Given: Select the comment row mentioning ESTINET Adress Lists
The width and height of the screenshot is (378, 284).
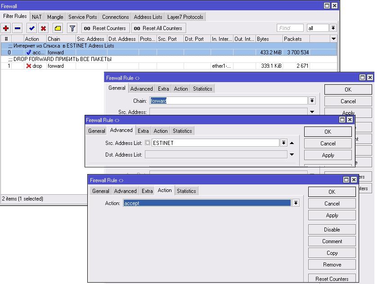Looking at the screenshot, I should [x=169, y=46].
